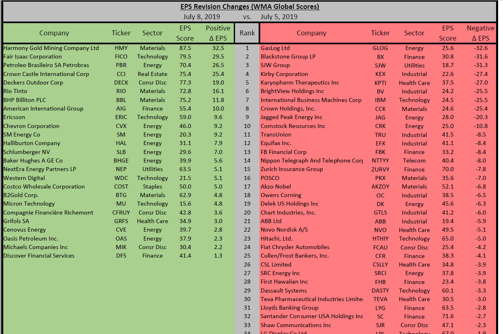Click the 'Utilities' sector cell for SJW
503x334 pixels.
tap(414, 65)
